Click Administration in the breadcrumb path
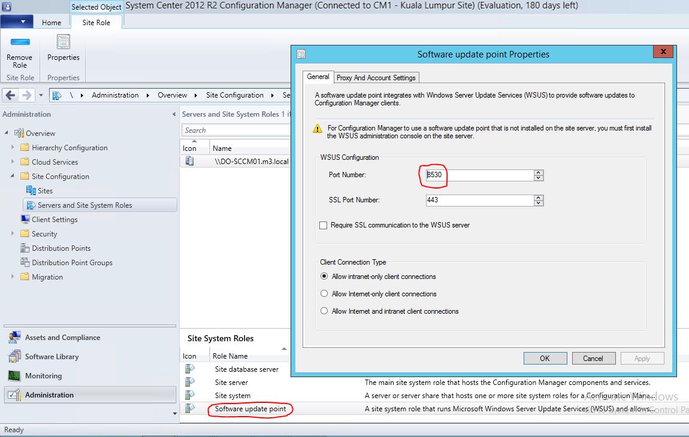Screen dimensions: 689x437 [115, 95]
